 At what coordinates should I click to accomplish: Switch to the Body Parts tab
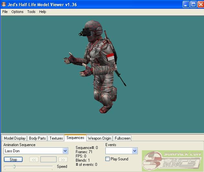37,138
